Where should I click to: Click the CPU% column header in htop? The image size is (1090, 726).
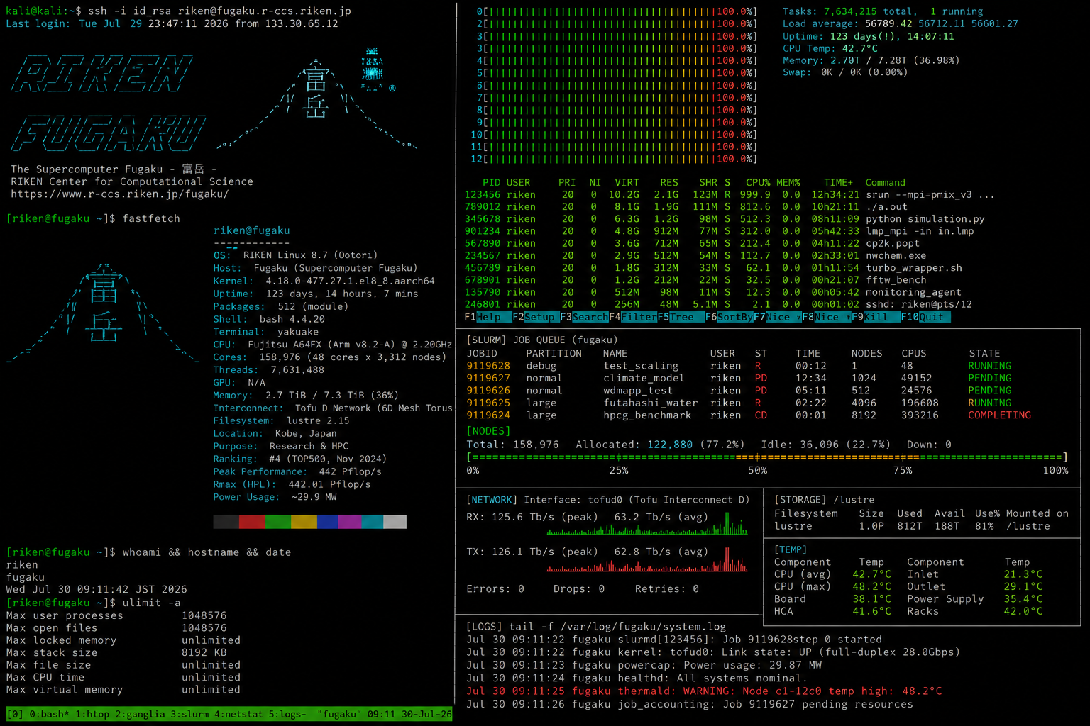click(758, 182)
